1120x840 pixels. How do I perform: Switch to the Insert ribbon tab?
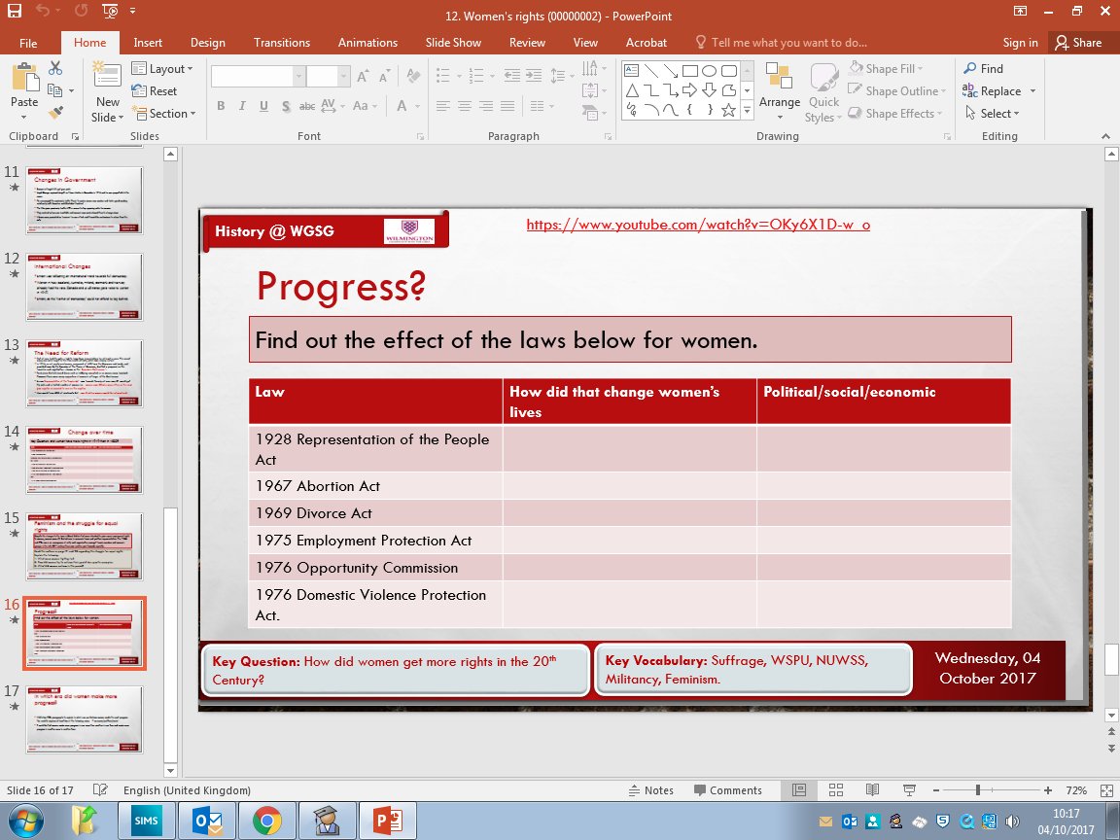(x=148, y=42)
